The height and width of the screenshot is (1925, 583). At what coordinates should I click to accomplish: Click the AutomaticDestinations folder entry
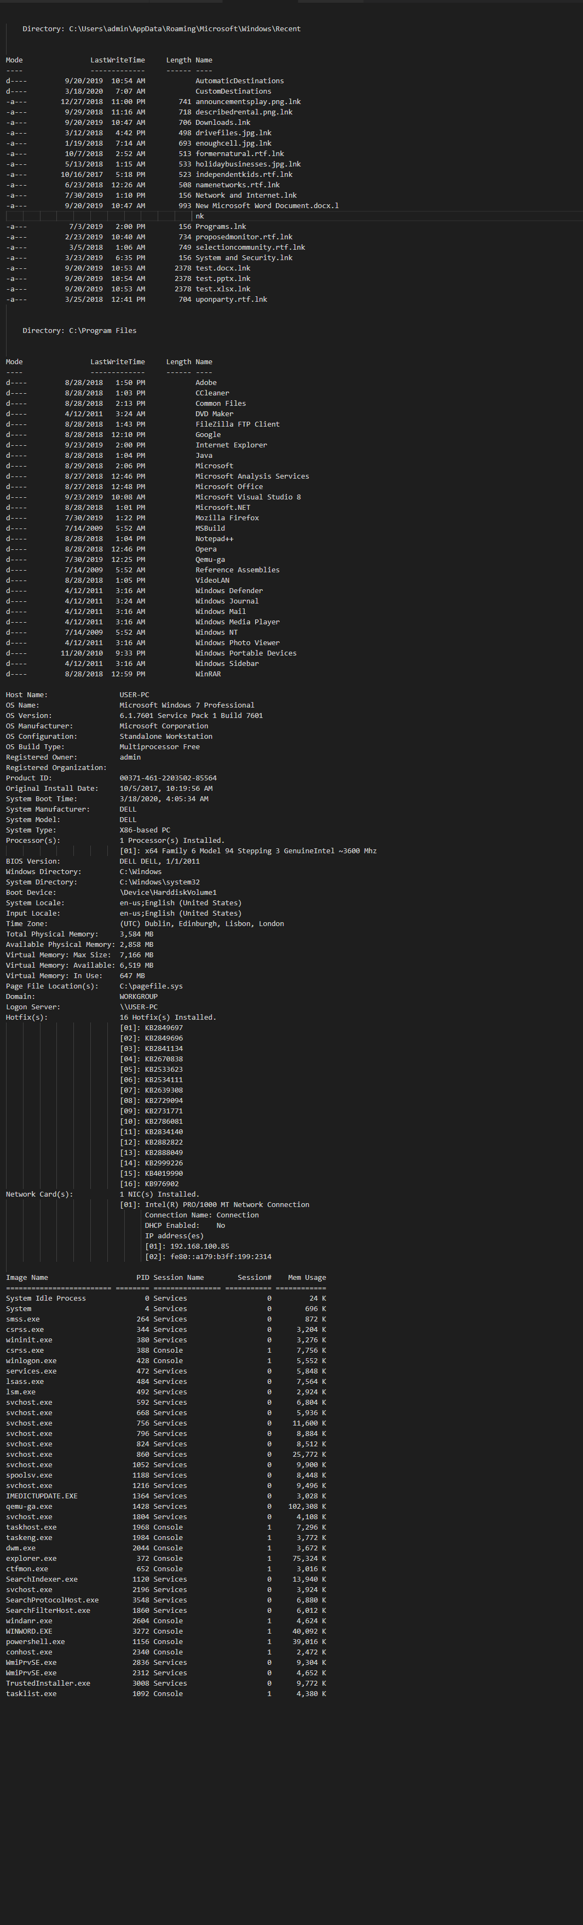pos(239,81)
